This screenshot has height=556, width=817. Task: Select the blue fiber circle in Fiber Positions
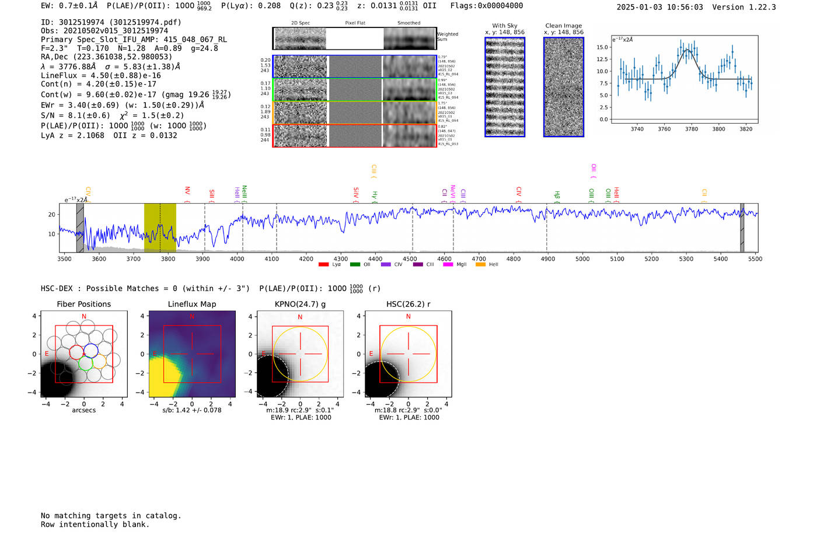(91, 351)
